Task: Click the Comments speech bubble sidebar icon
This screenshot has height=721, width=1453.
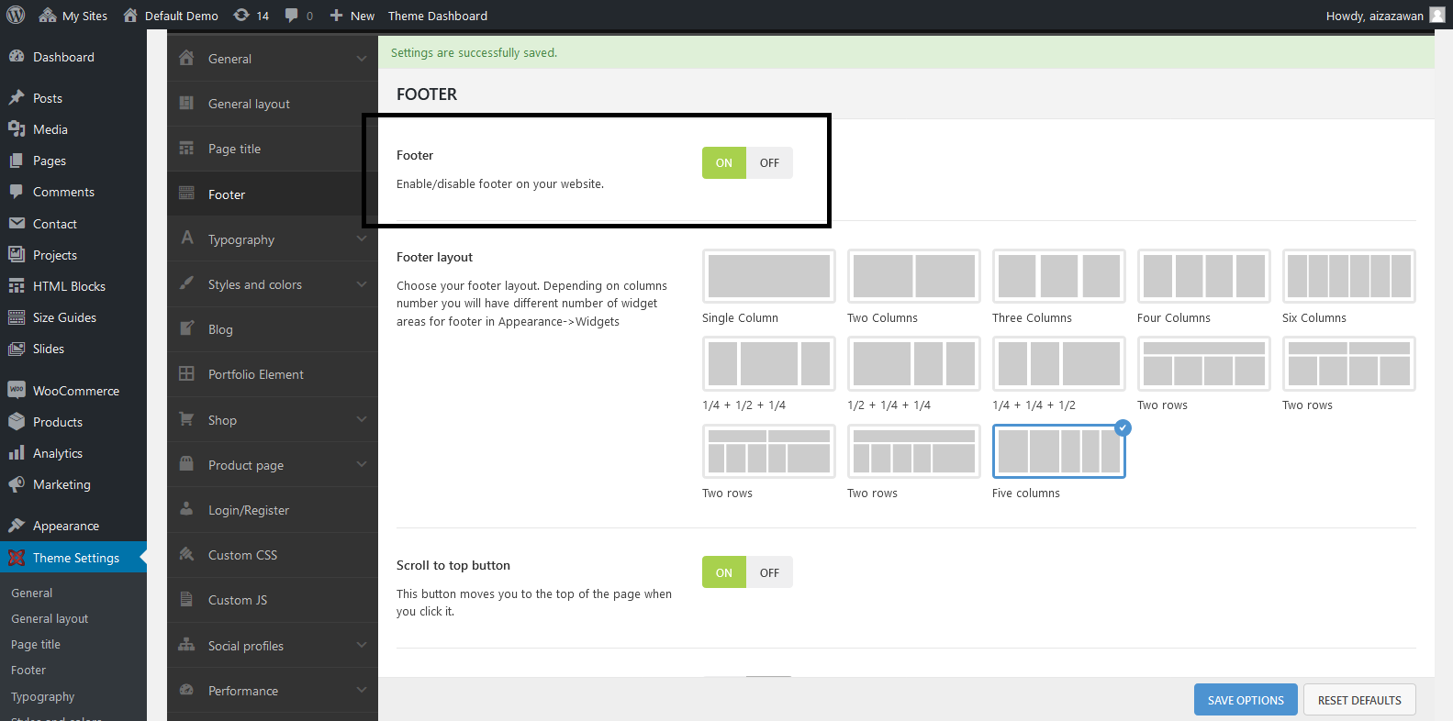Action: click(17, 192)
